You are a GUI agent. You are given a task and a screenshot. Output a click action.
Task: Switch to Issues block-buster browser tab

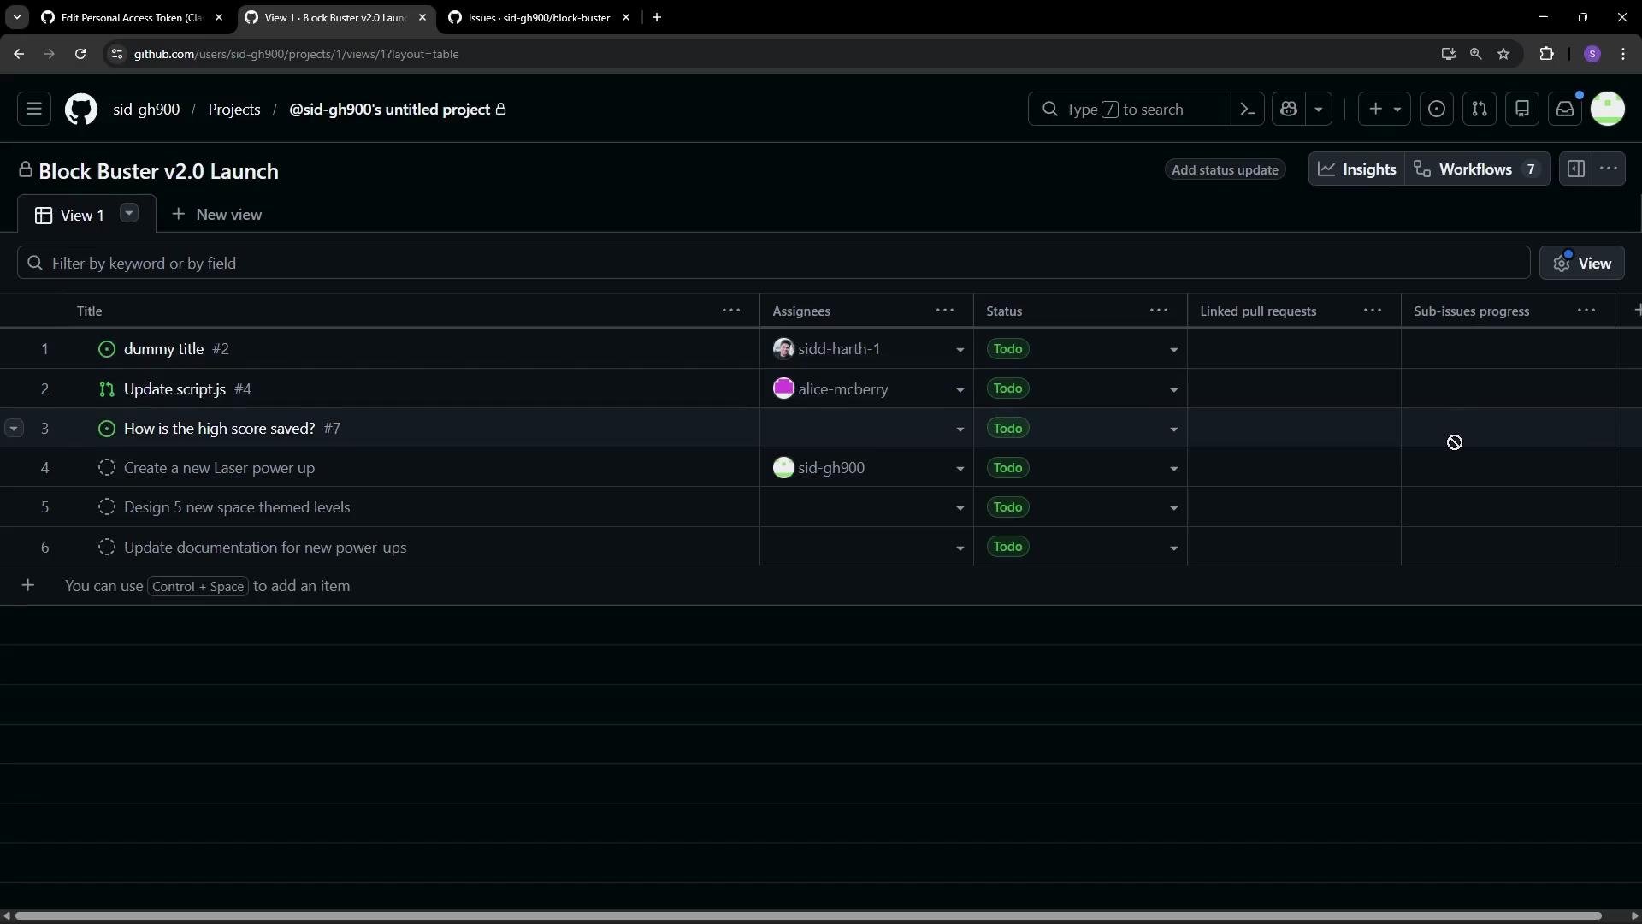[x=540, y=17]
